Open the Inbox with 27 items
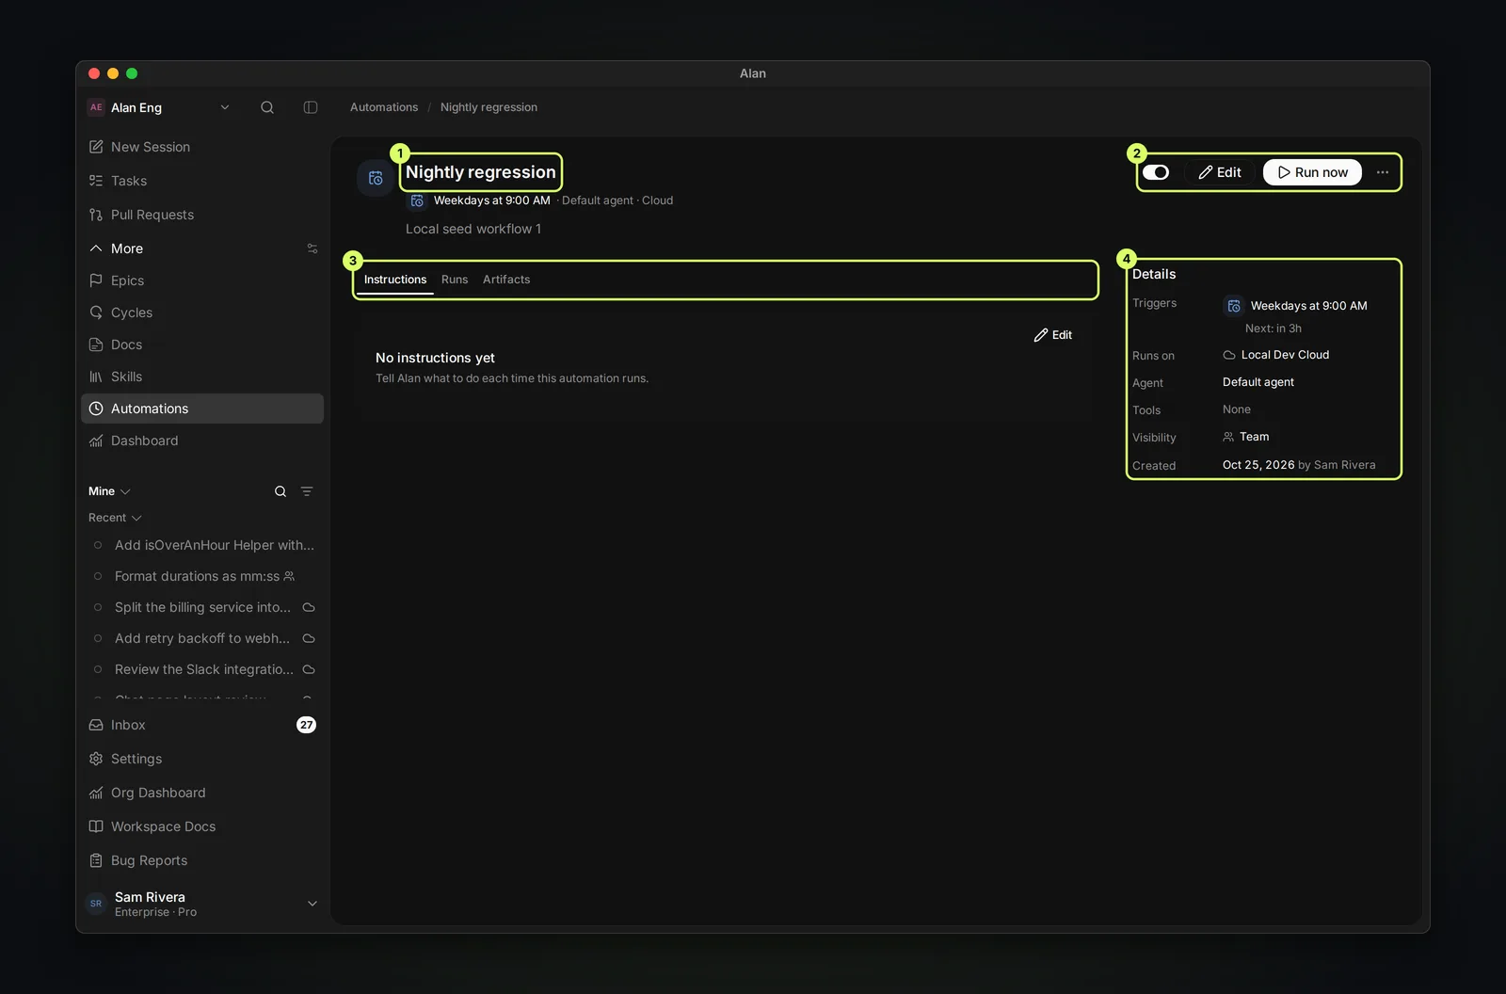The width and height of the screenshot is (1506, 994). point(202,725)
